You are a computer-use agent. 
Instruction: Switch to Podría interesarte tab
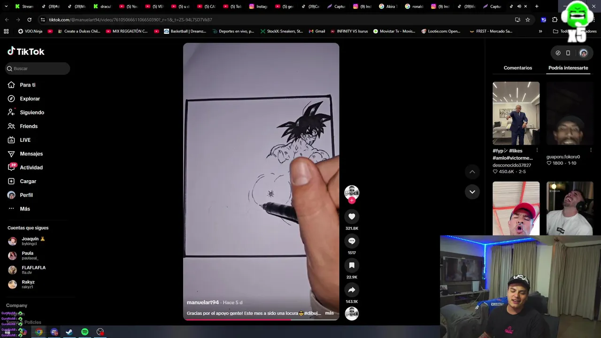click(x=568, y=68)
